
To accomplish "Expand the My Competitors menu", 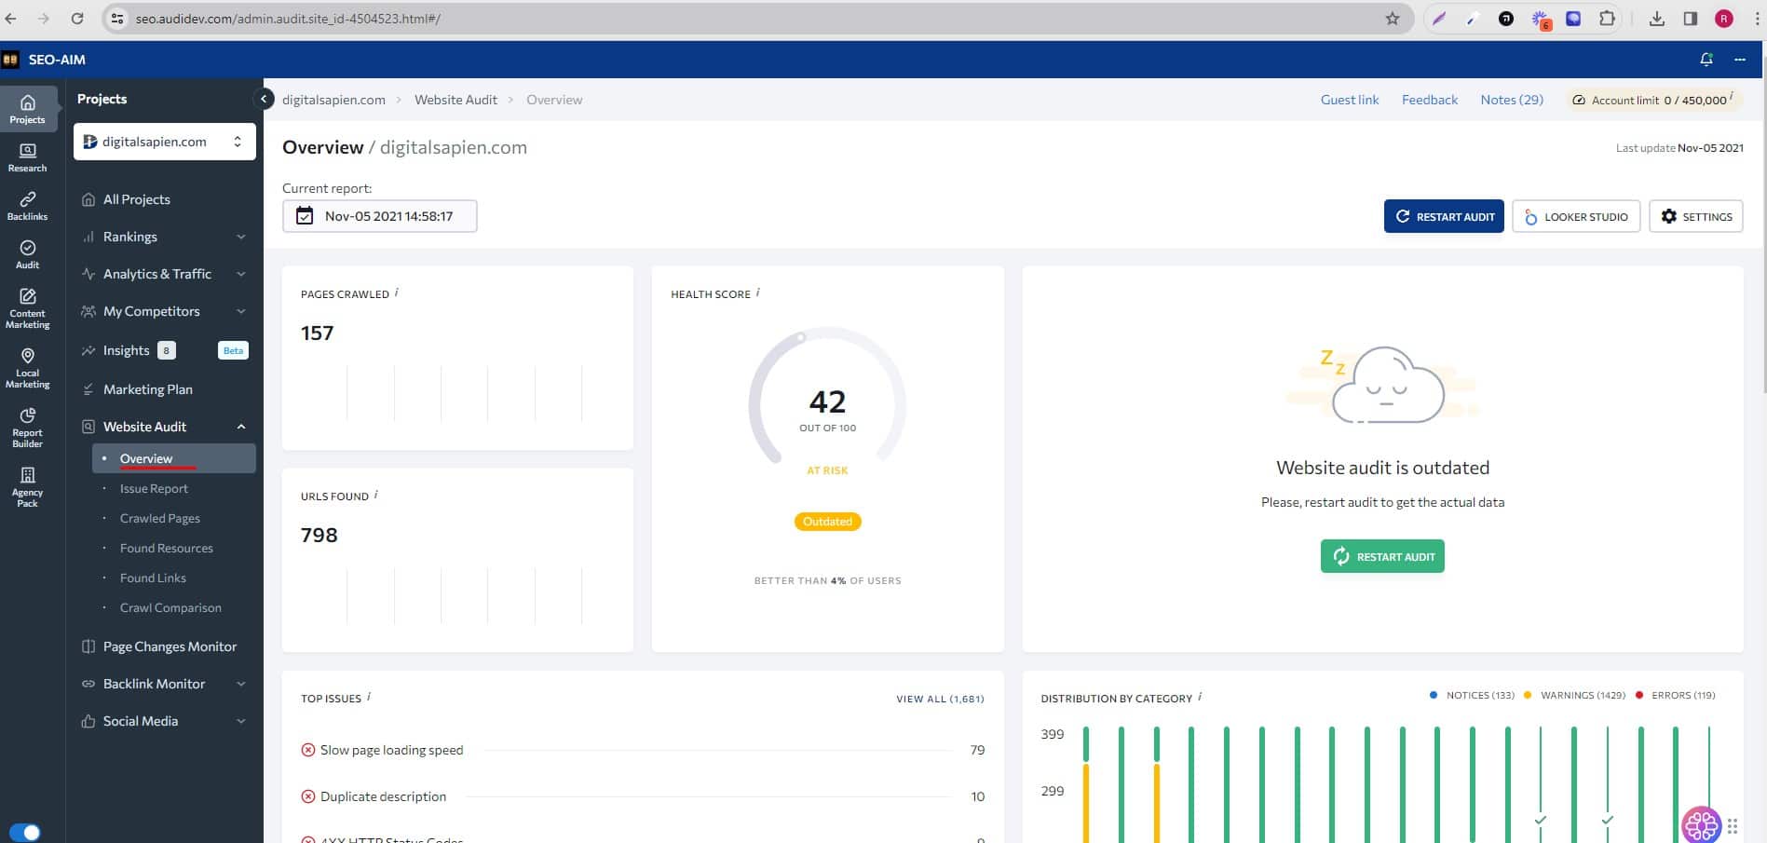I will [x=165, y=311].
